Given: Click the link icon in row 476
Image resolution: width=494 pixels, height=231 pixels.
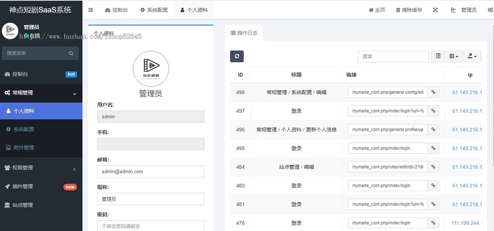Looking at the screenshot, I should pos(433,223).
